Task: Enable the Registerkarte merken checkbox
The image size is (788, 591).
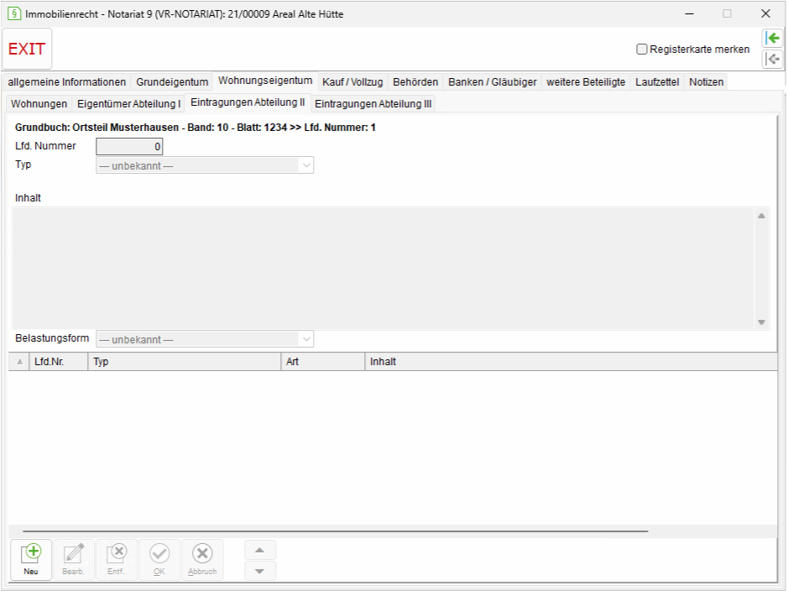Action: (x=642, y=50)
